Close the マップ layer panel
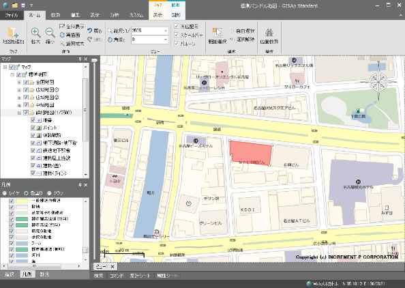The width and height of the screenshot is (405, 288). 86,59
